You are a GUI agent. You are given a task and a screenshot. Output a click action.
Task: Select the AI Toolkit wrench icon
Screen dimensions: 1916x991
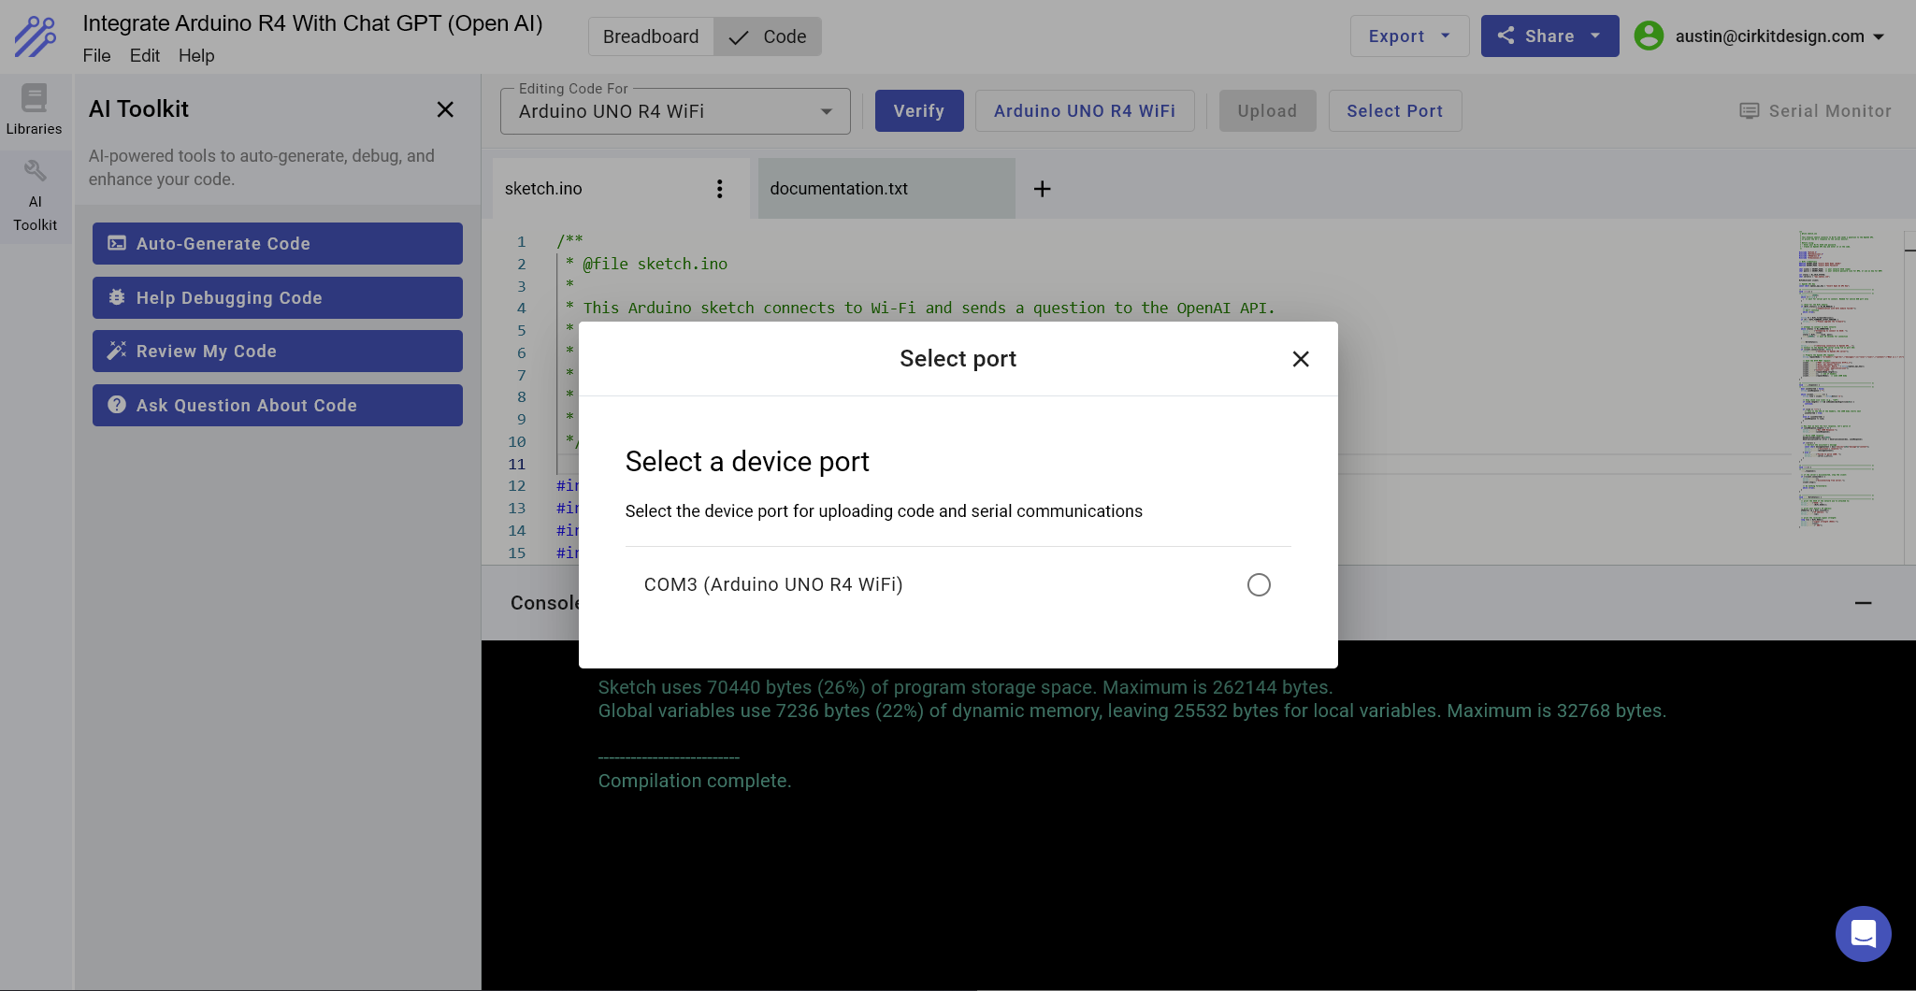point(35,170)
